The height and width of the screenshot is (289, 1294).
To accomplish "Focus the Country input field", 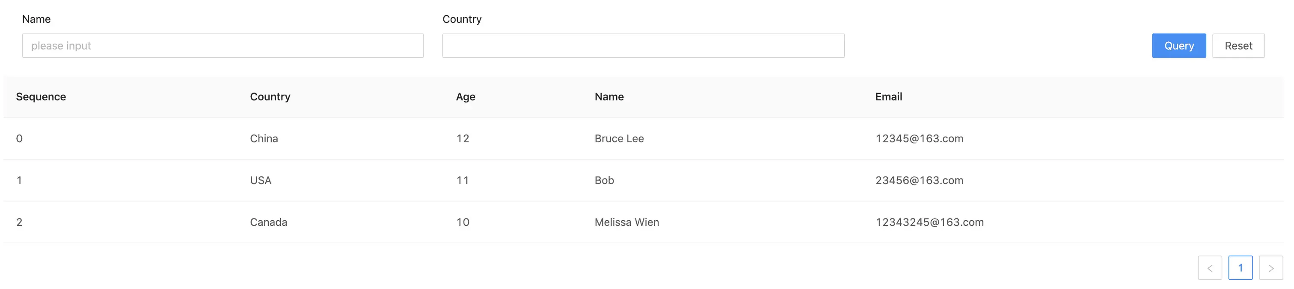I will pyautogui.click(x=643, y=46).
